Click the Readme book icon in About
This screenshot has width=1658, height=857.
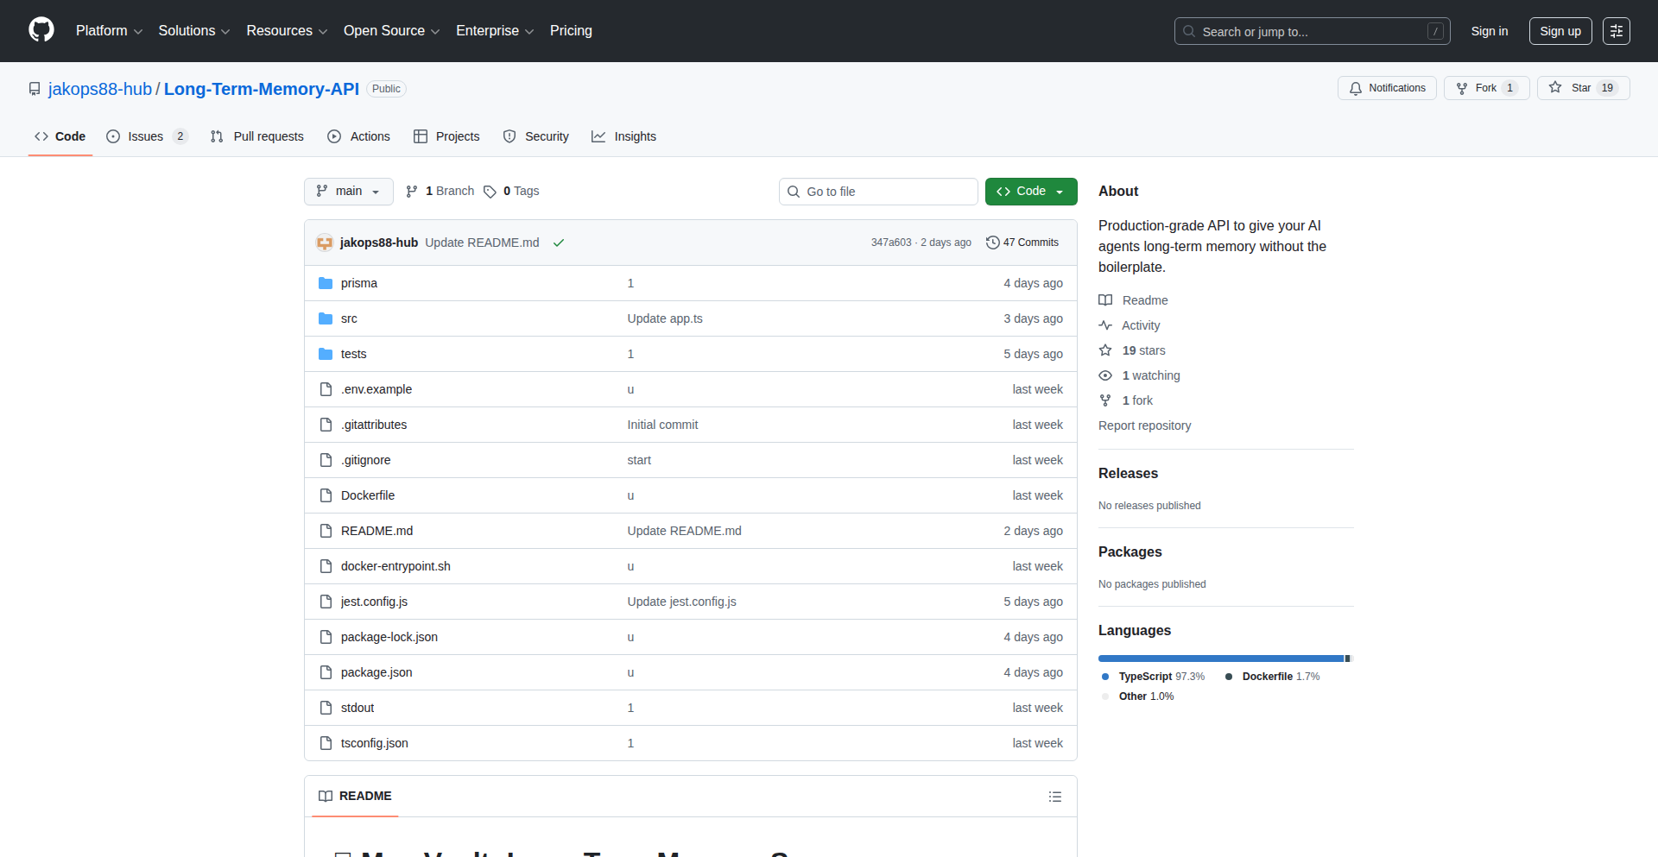point(1106,299)
